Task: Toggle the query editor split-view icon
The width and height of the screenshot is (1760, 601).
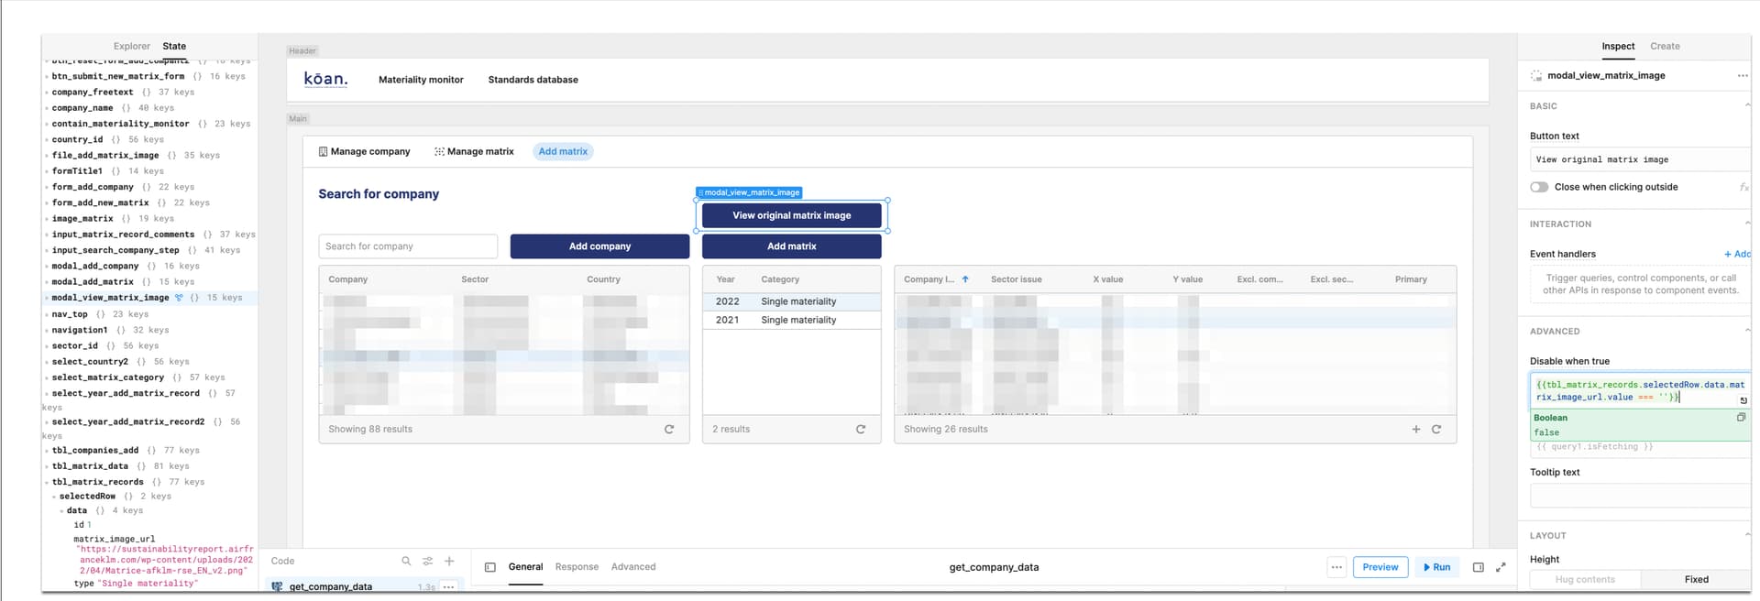Action: [x=1479, y=567]
